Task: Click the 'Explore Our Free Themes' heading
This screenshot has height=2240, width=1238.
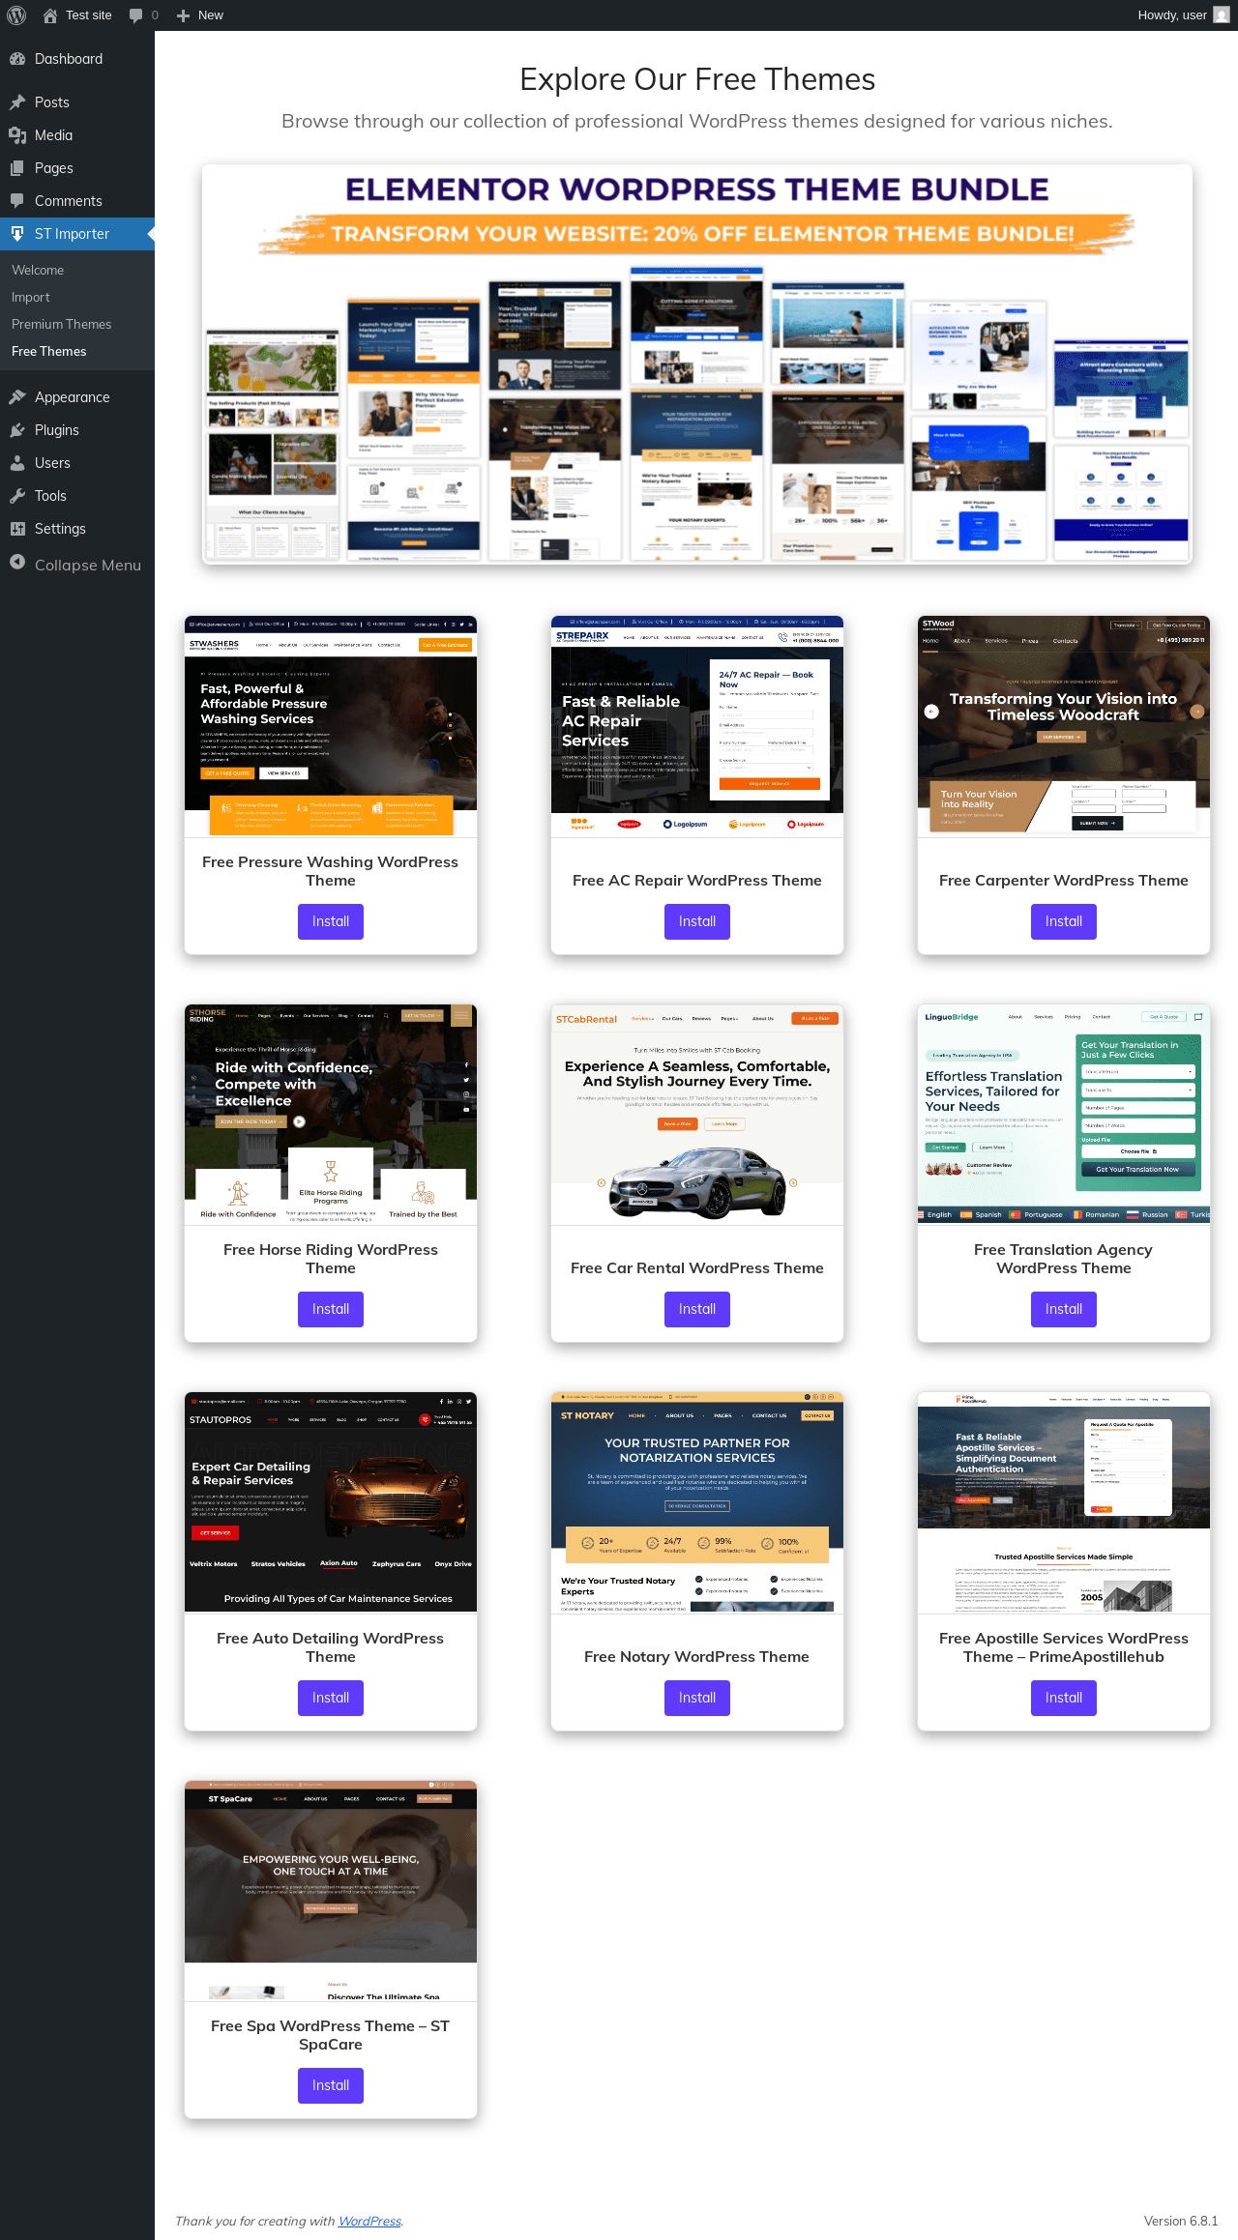Action: point(697,79)
